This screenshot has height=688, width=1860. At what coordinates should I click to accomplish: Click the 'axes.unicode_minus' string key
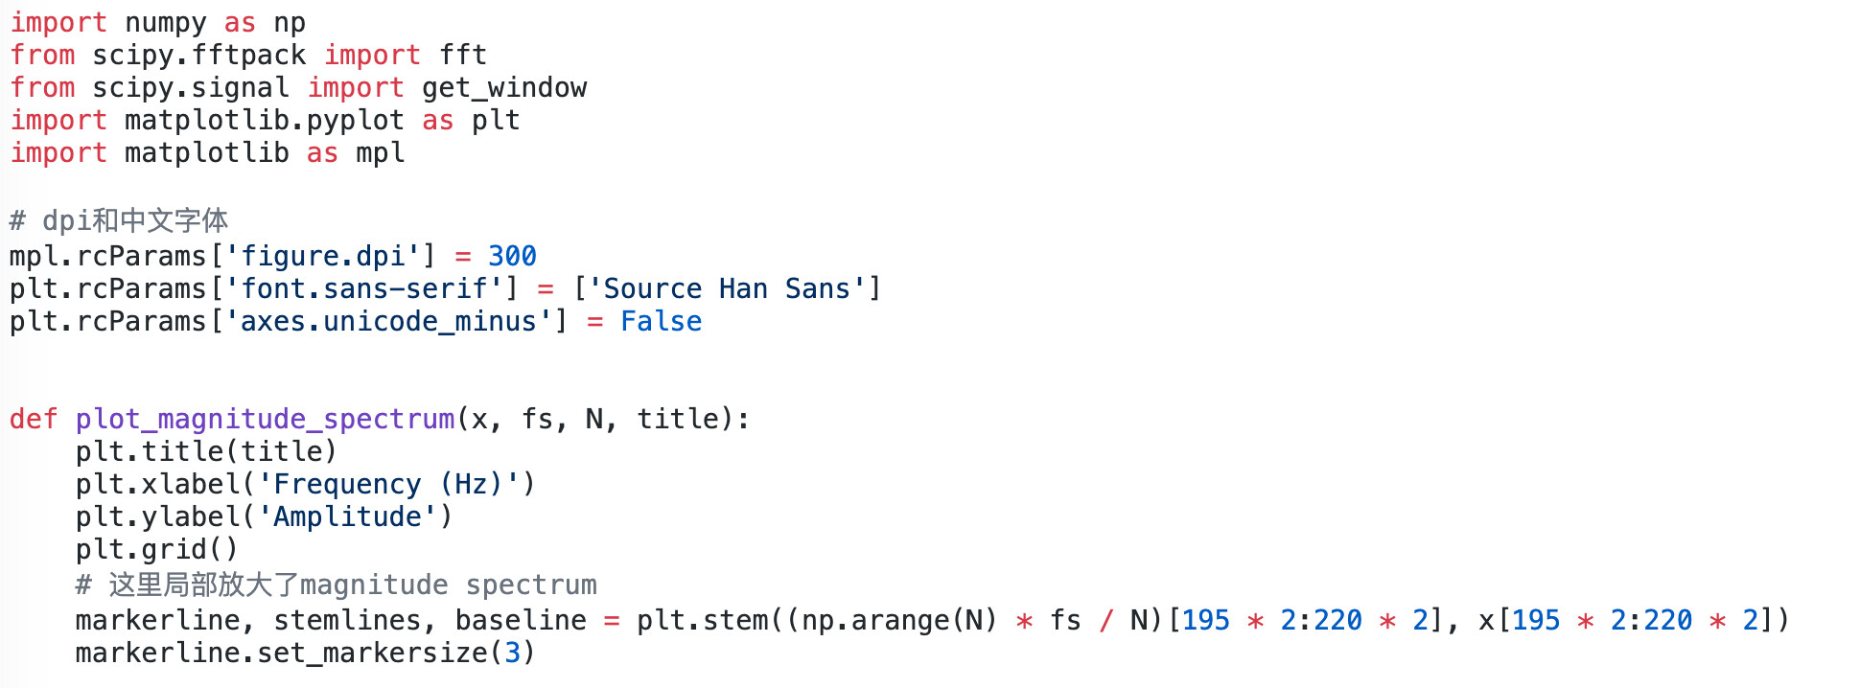pyautogui.click(x=388, y=321)
